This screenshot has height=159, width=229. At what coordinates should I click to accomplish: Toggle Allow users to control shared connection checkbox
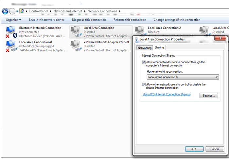(144, 84)
